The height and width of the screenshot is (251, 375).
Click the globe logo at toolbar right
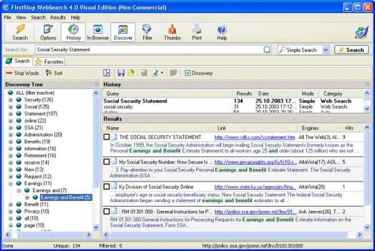tap(361, 32)
